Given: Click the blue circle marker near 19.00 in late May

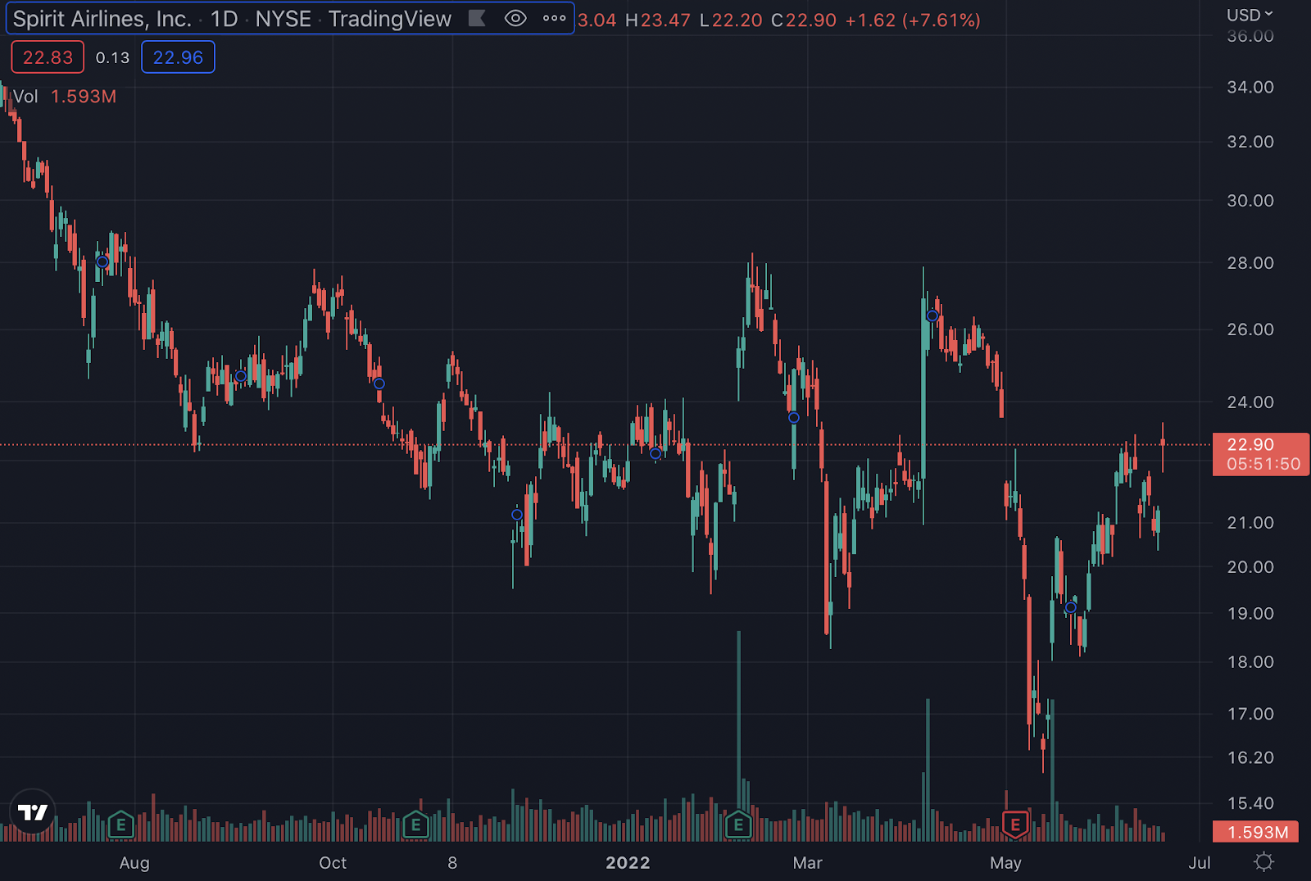Looking at the screenshot, I should [1071, 607].
